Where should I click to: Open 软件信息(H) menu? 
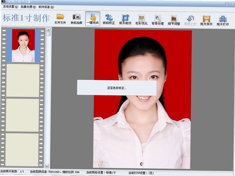(x=46, y=7)
